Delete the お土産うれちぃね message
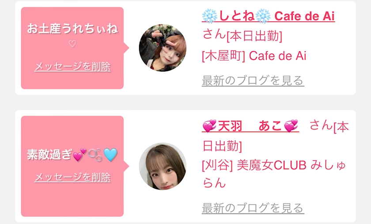Image resolution: width=371 pixels, height=224 pixels. 72,67
